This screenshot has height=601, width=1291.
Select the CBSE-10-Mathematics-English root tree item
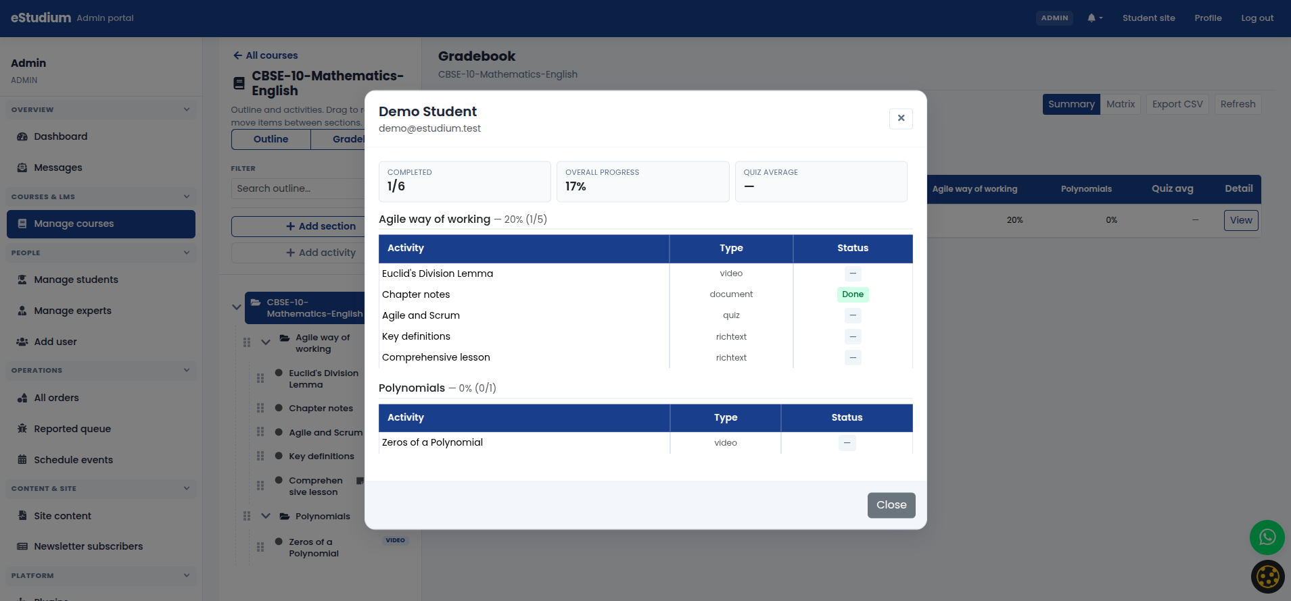(x=305, y=308)
